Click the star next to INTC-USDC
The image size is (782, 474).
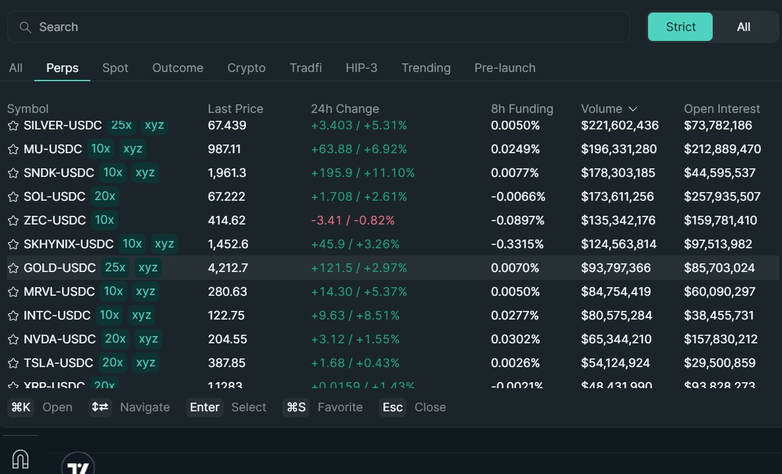13,316
